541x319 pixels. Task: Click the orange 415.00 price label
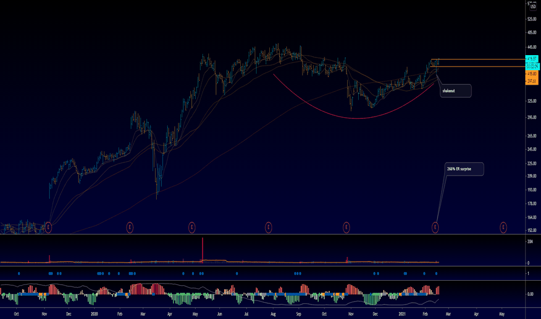pos(532,74)
